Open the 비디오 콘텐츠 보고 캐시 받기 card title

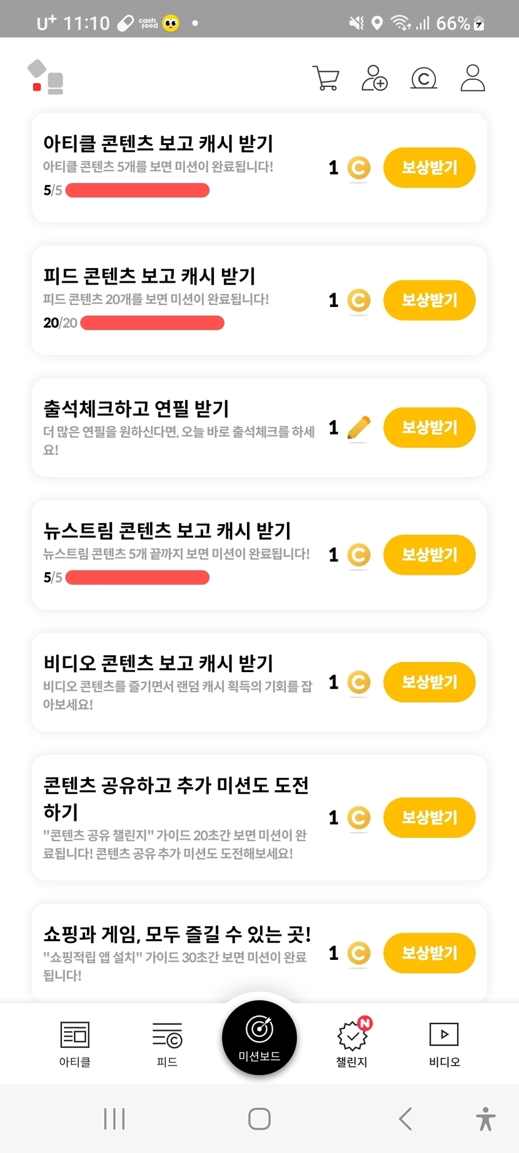pyautogui.click(x=158, y=663)
